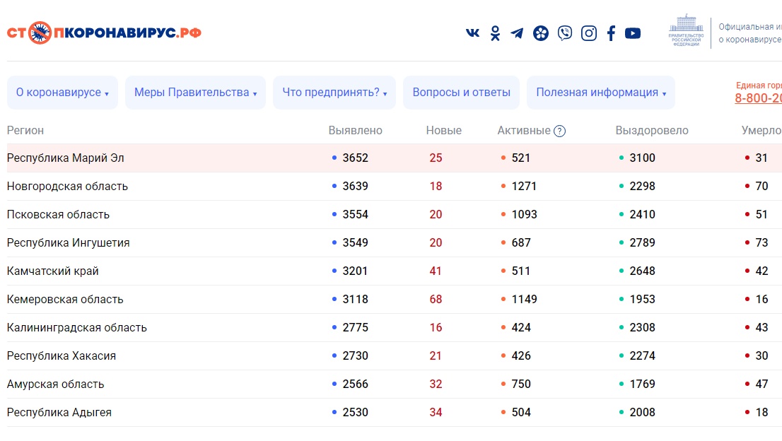Open the Telegram channel icon
The width and height of the screenshot is (782, 441).
pyautogui.click(x=518, y=33)
